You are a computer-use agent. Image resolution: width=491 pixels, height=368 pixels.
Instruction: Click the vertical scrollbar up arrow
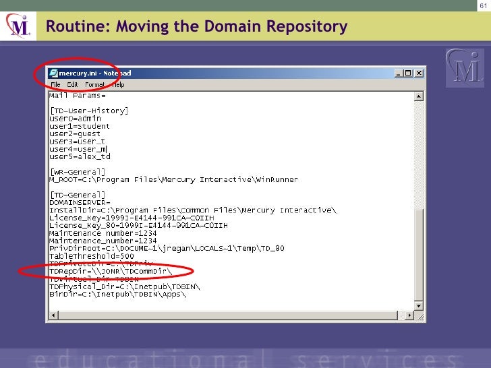419,96
